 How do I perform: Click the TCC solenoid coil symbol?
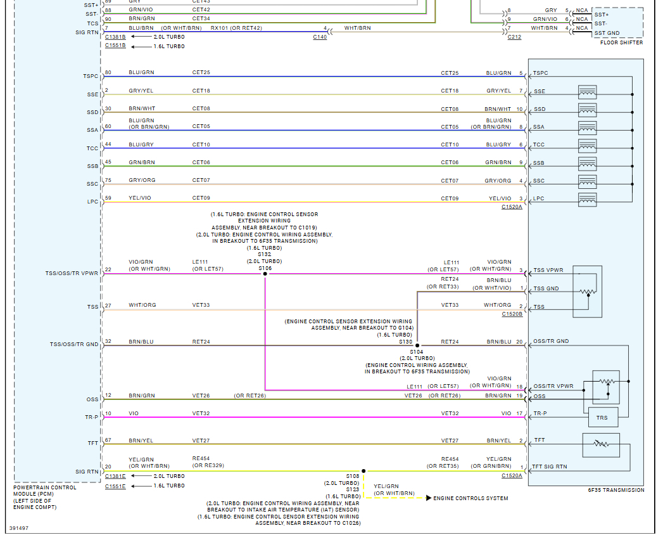pyautogui.click(x=587, y=146)
